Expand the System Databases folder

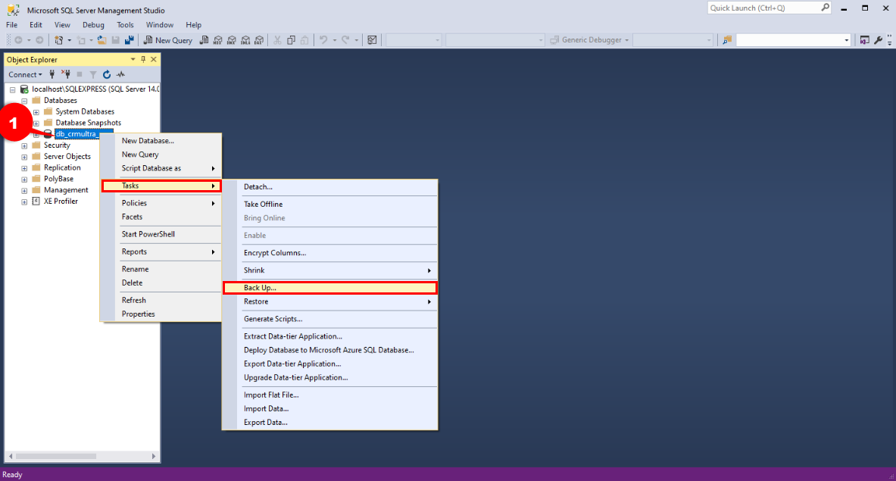click(36, 112)
